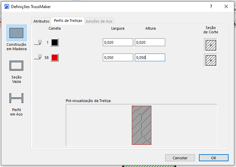The height and width of the screenshot is (167, 236).
Task: Click the pen icon for pen 1
Action: click(x=38, y=42)
